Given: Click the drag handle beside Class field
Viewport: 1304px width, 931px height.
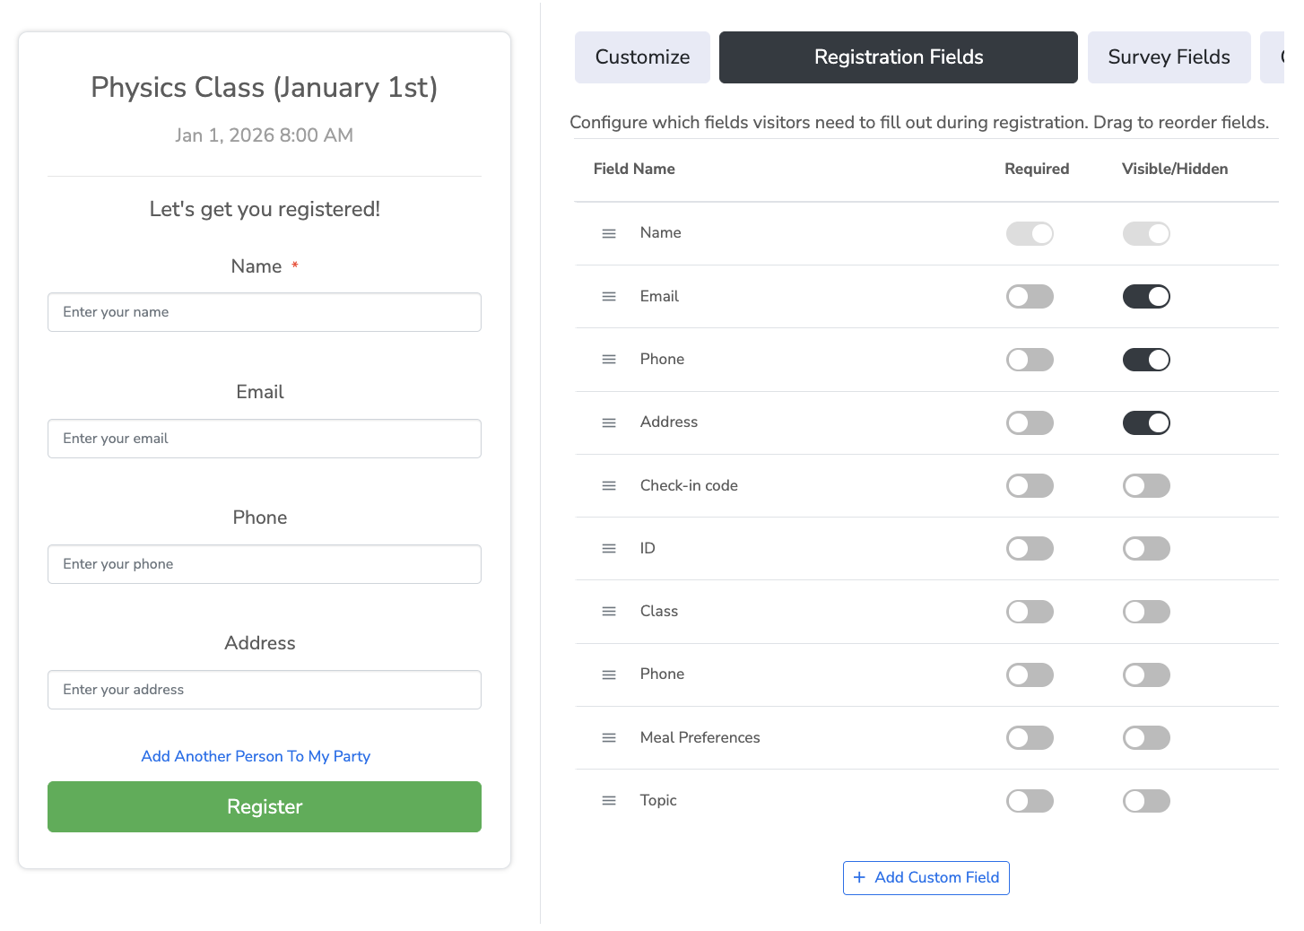Looking at the screenshot, I should click(609, 611).
